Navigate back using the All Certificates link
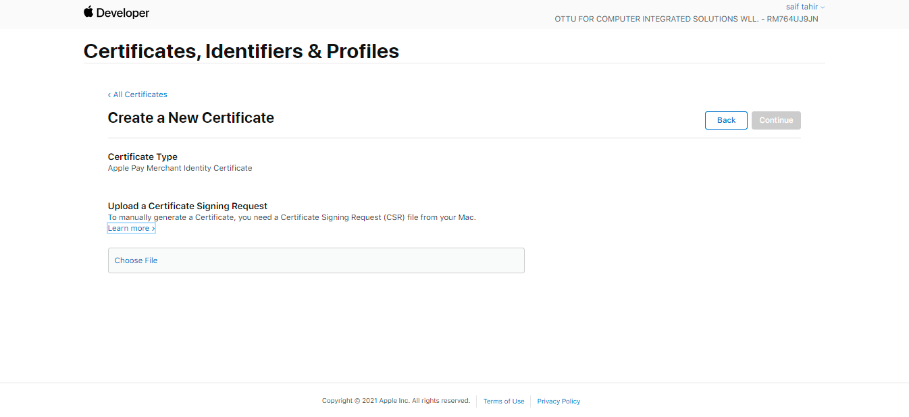Viewport: 909px width, 417px height. coord(140,94)
